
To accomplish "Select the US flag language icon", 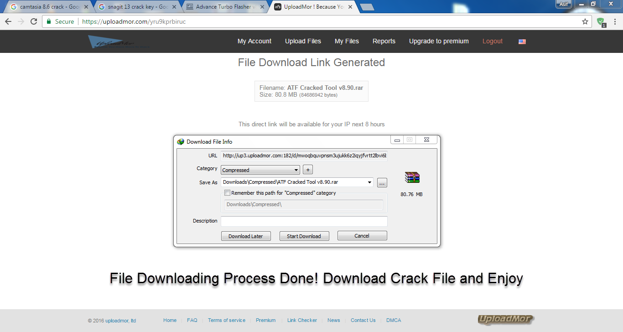I will pos(522,41).
